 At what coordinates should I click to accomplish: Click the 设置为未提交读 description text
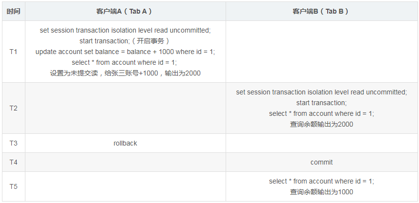125,73
